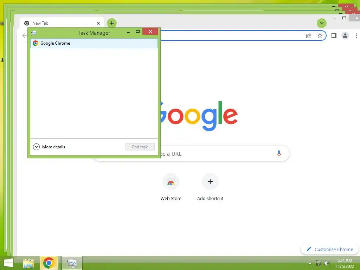
Task: Open File Explorer from taskbar
Action: (x=28, y=263)
